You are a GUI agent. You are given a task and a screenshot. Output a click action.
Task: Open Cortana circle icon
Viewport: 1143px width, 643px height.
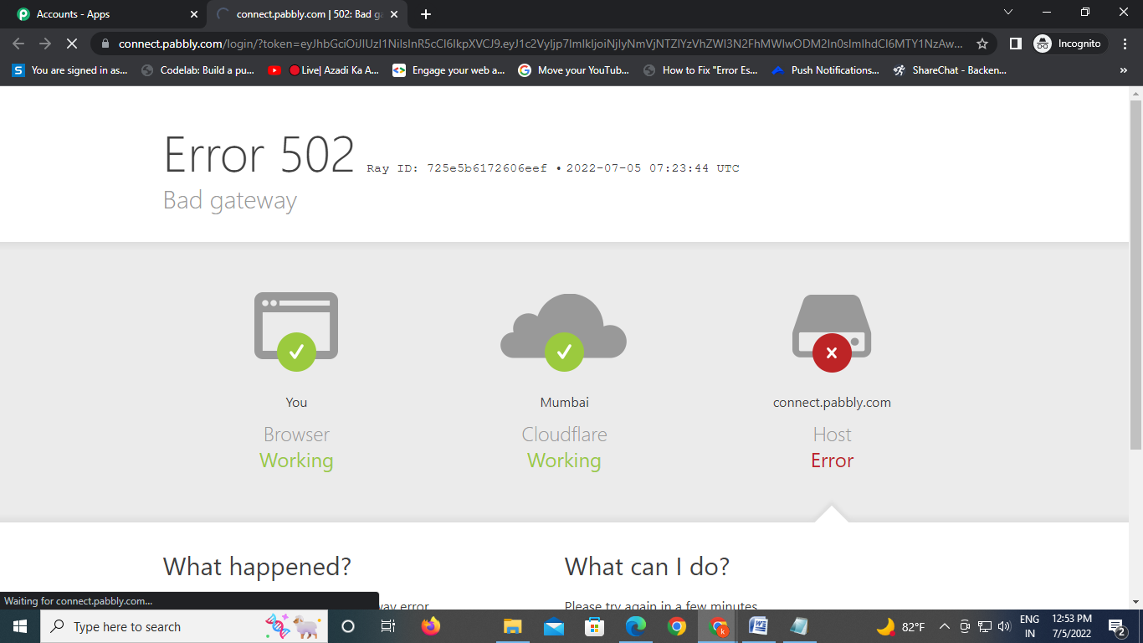[348, 626]
